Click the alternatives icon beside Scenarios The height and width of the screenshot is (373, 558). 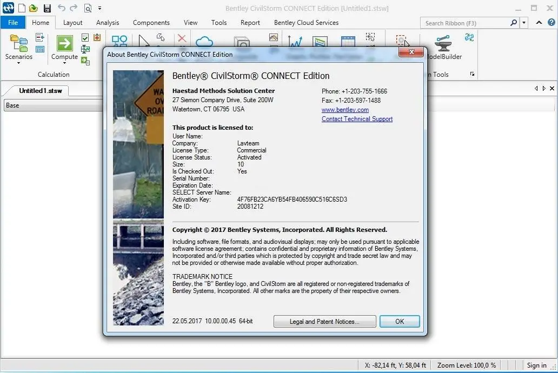pyautogui.click(x=40, y=37)
